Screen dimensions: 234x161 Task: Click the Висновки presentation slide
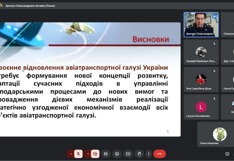pos(90,79)
